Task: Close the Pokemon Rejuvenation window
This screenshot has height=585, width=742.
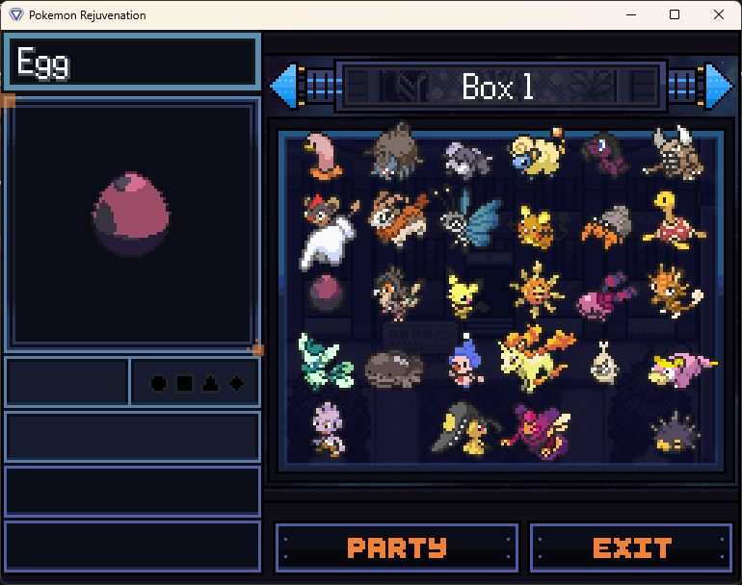Action: coord(718,14)
